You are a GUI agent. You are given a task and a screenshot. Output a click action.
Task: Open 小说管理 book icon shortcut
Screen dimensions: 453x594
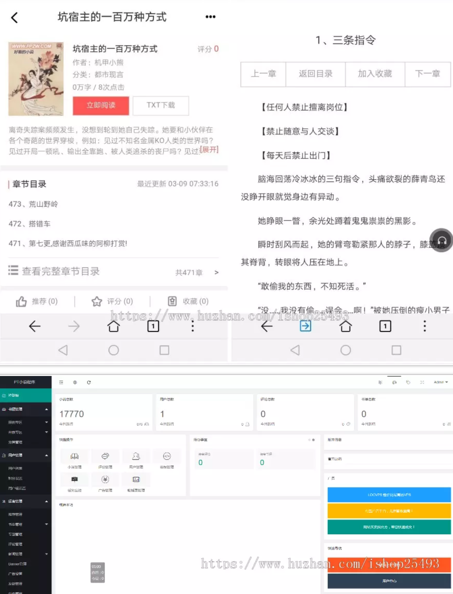[74, 457]
